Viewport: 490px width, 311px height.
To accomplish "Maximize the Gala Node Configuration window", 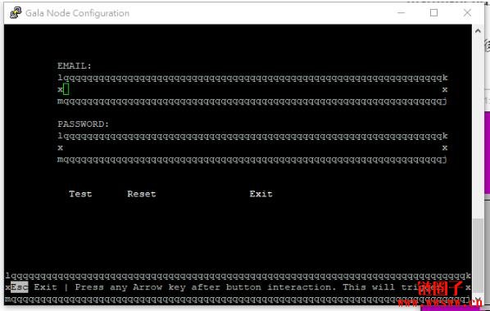I will coord(433,13).
